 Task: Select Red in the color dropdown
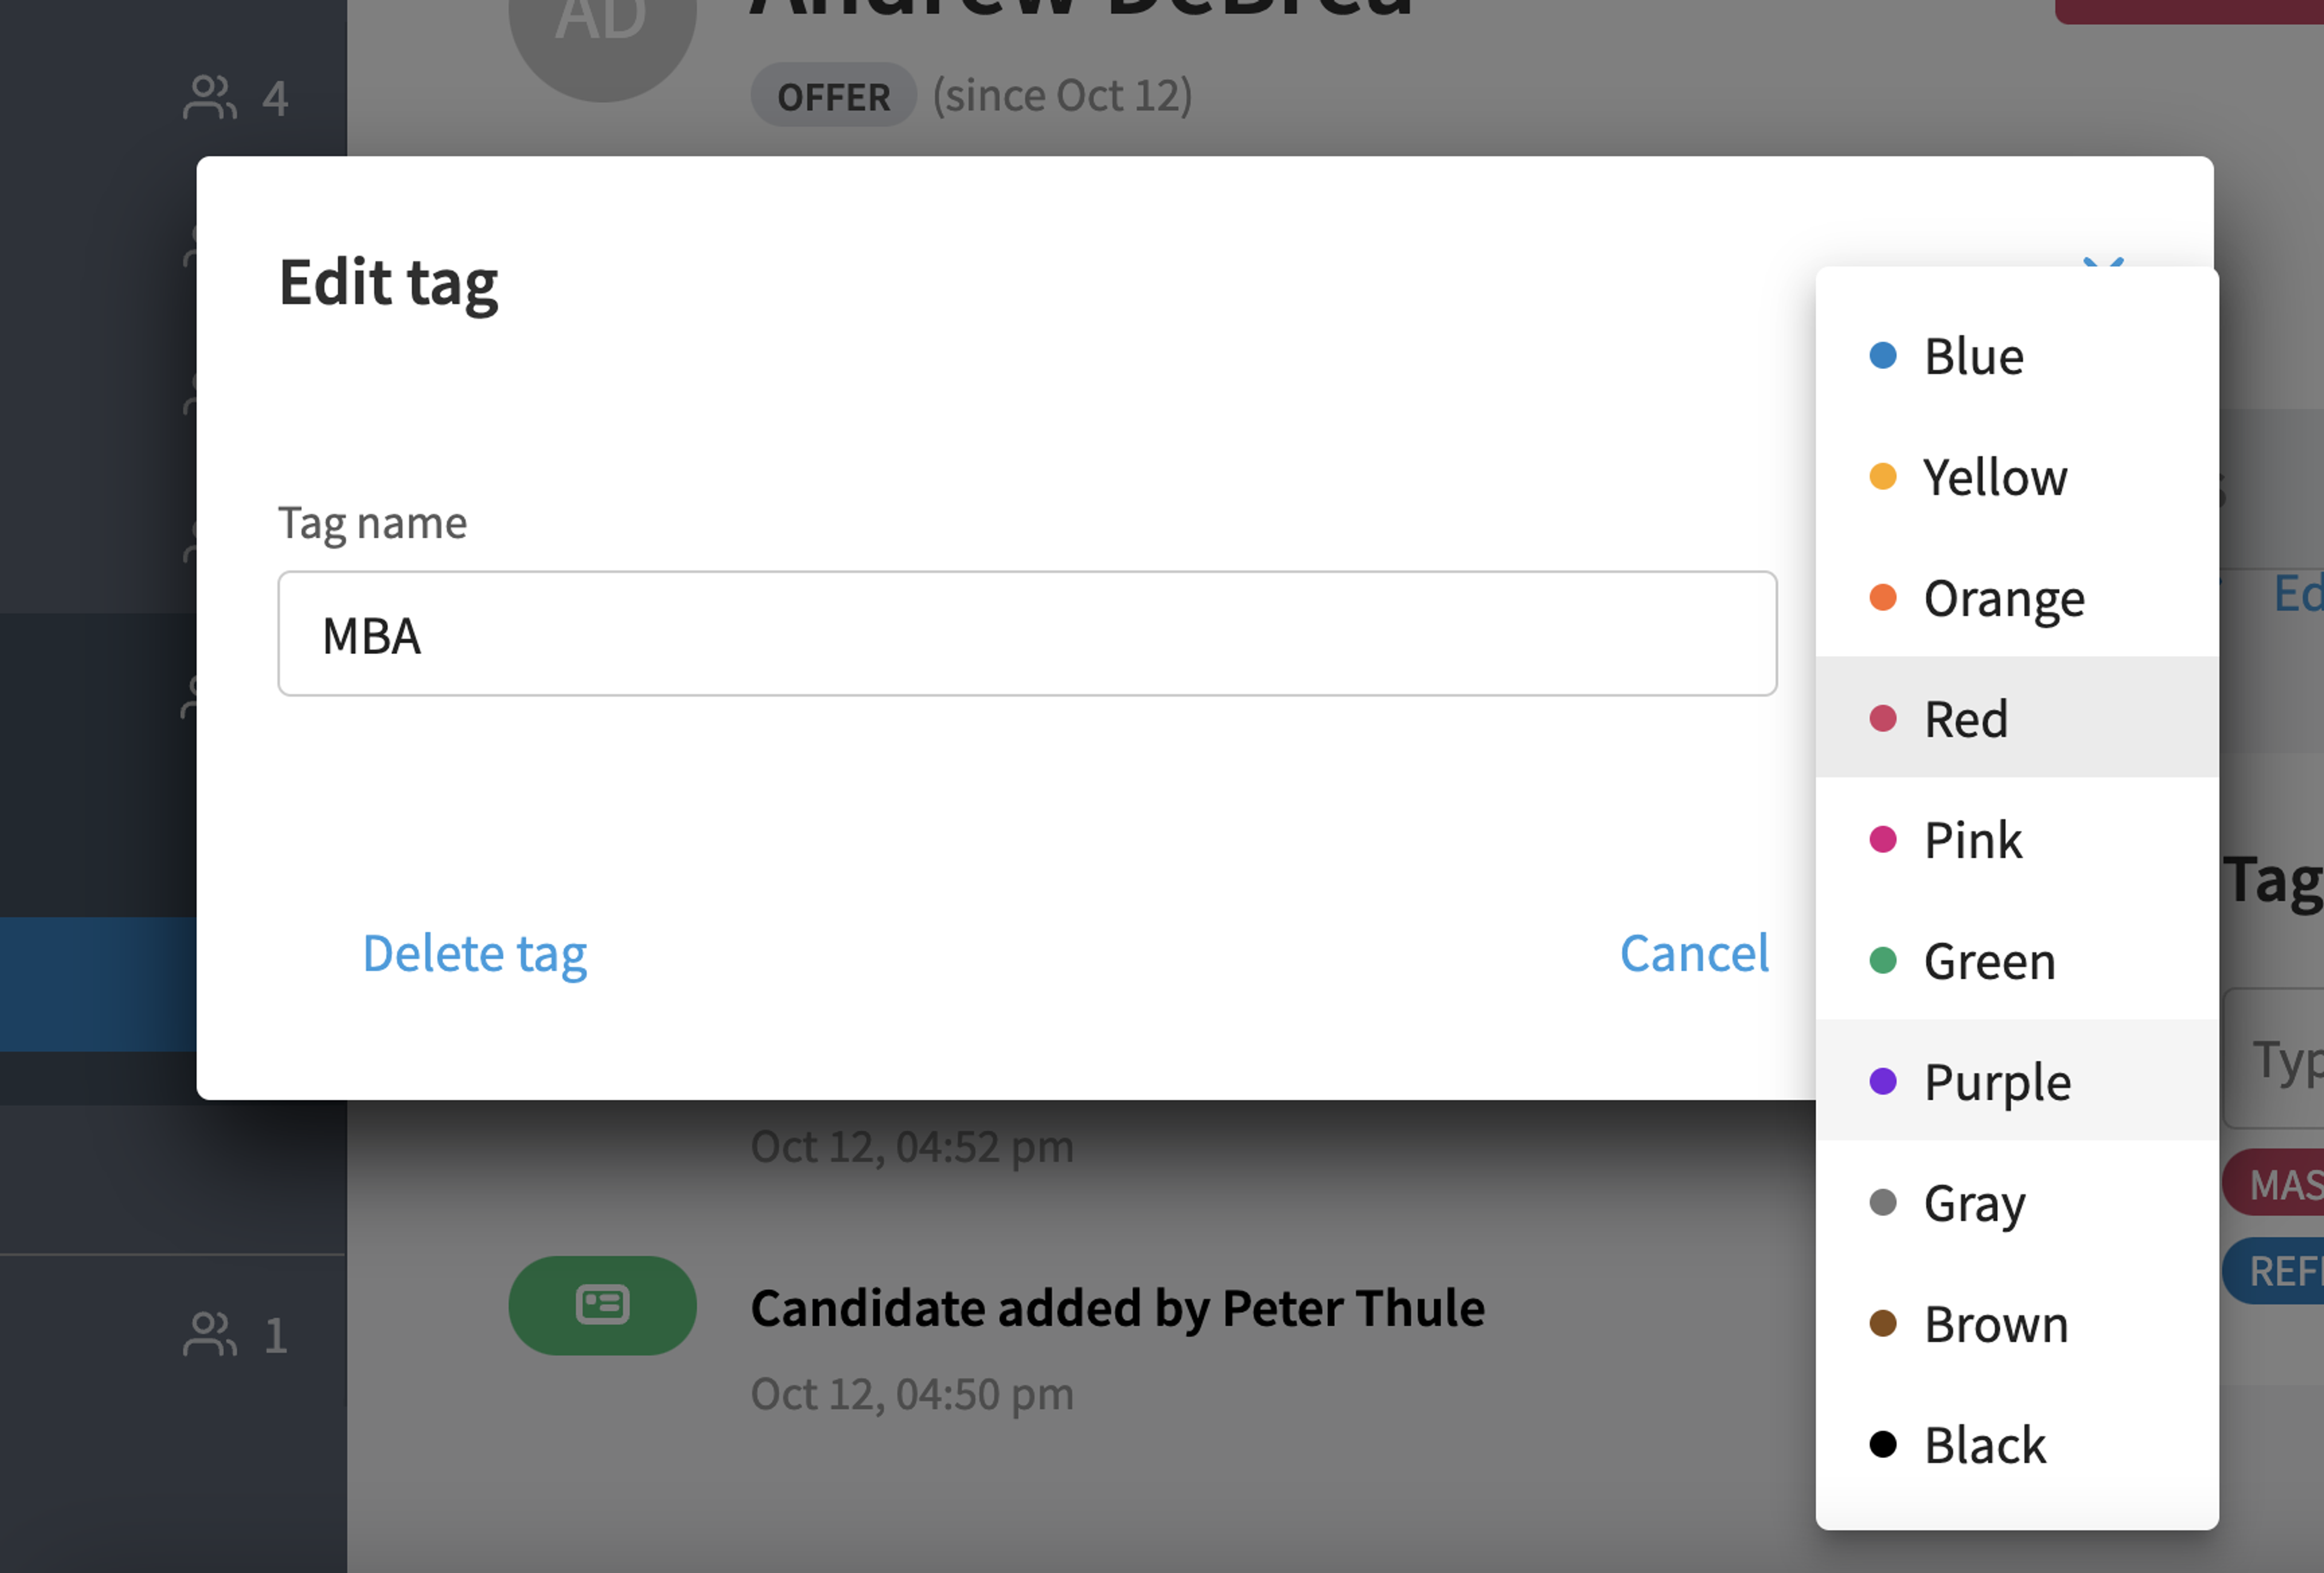[2016, 718]
